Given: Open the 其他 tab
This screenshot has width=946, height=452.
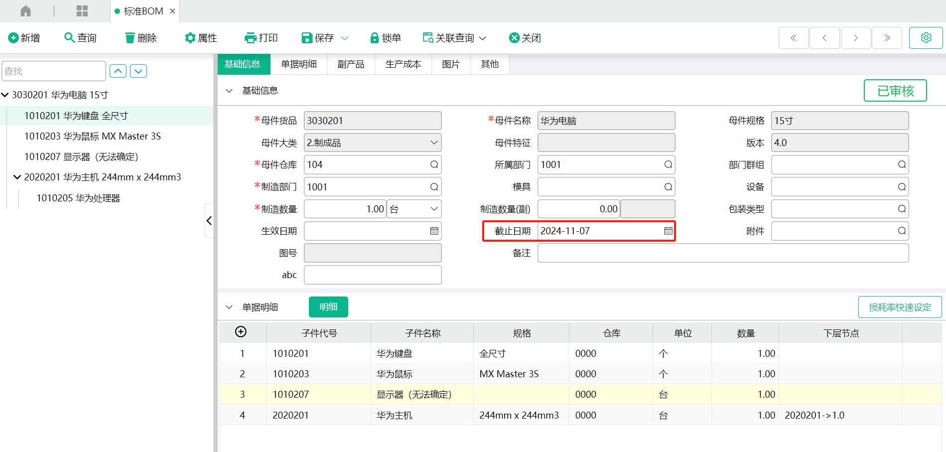Looking at the screenshot, I should point(490,64).
